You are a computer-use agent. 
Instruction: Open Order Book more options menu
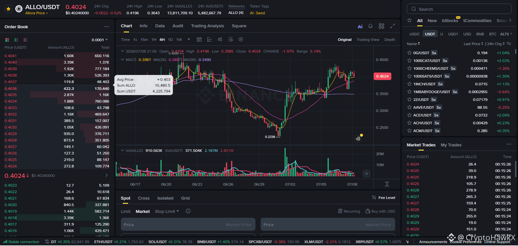(107, 27)
